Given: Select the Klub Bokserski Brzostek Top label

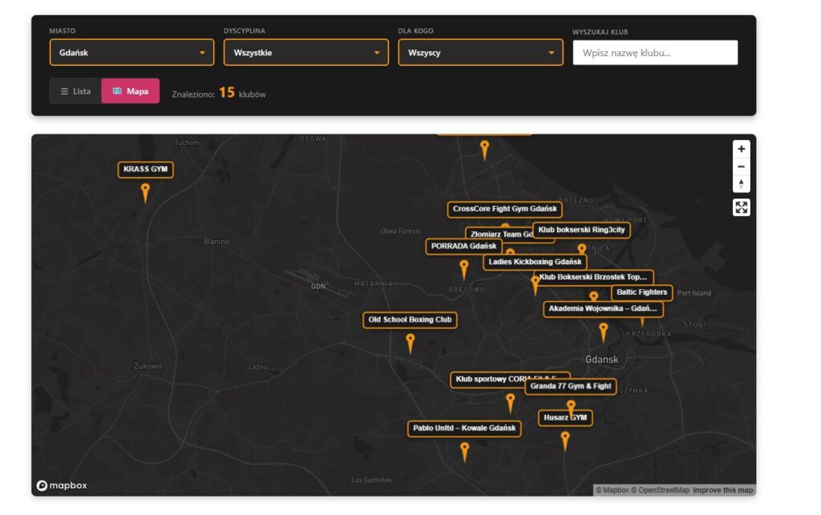Looking at the screenshot, I should pyautogui.click(x=593, y=277).
